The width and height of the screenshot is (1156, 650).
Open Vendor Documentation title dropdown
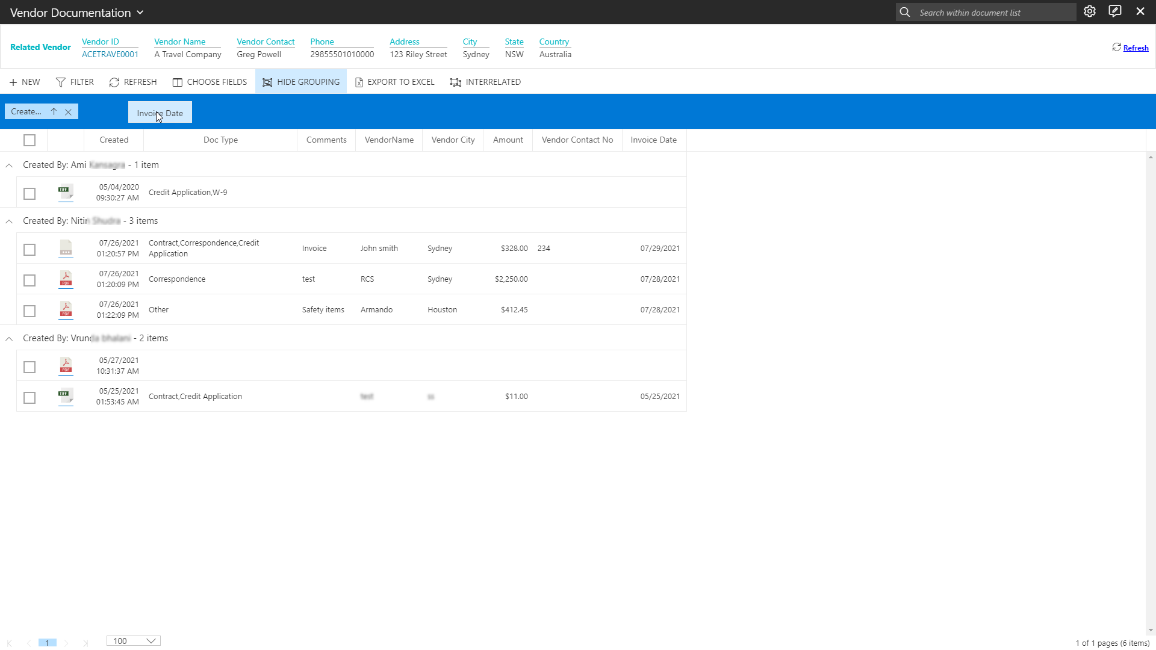click(x=140, y=13)
